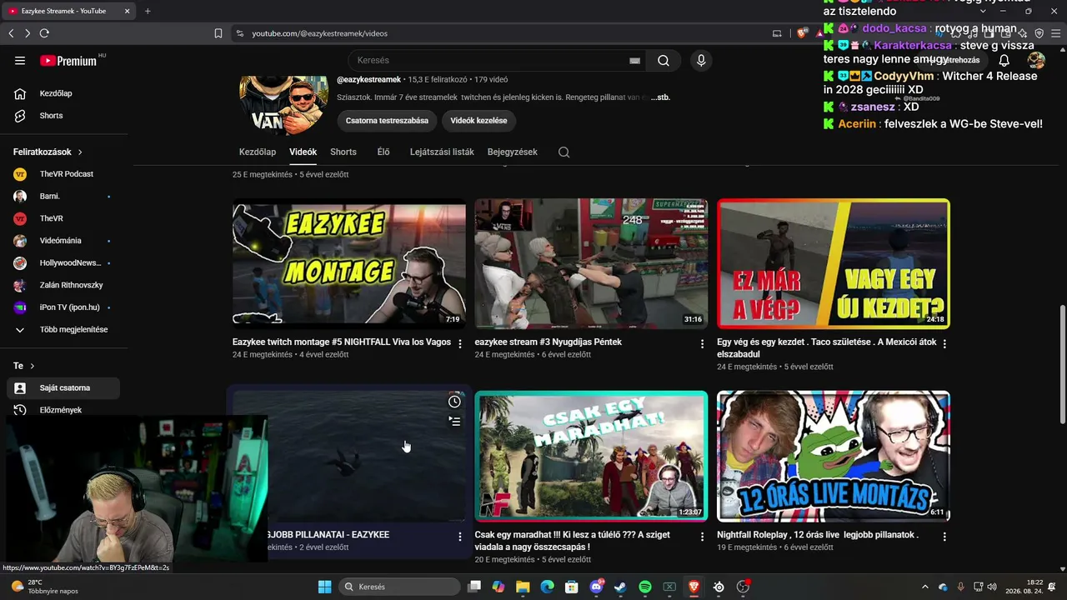Image resolution: width=1067 pixels, height=600 pixels.
Task: Open options for Csak egy maradhat video
Action: [702, 537]
